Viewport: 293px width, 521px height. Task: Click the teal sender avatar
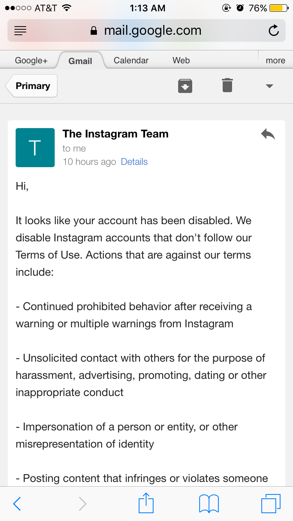pos(35,147)
